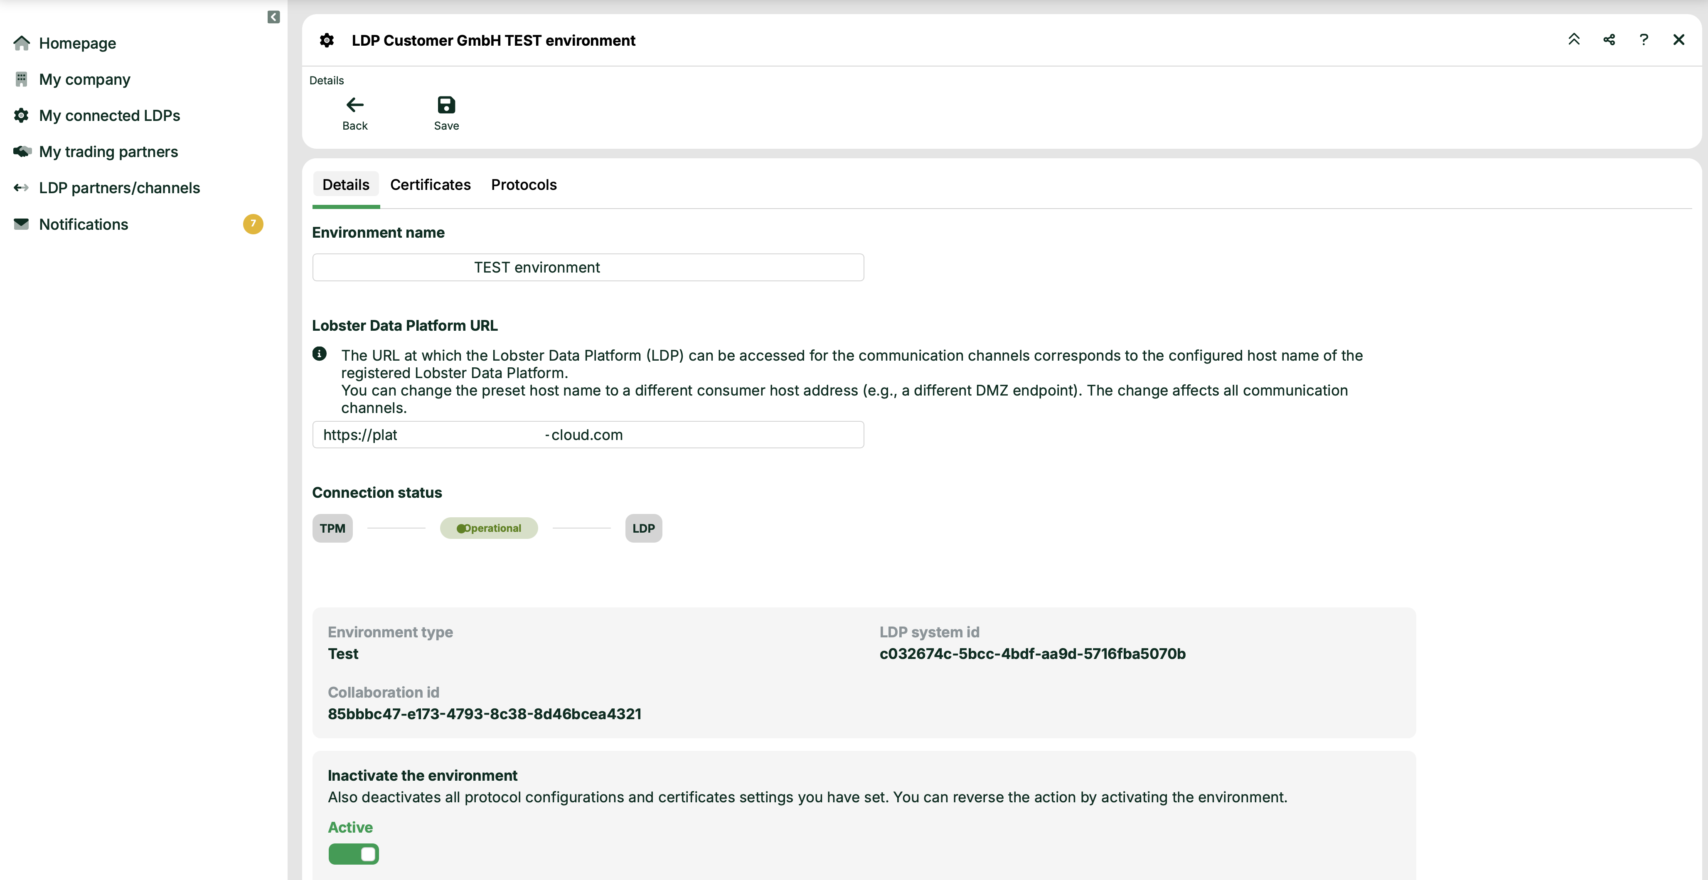Viewport: 1708px width, 880px height.
Task: Click the Details breadcrumb label above Back
Action: pos(327,80)
